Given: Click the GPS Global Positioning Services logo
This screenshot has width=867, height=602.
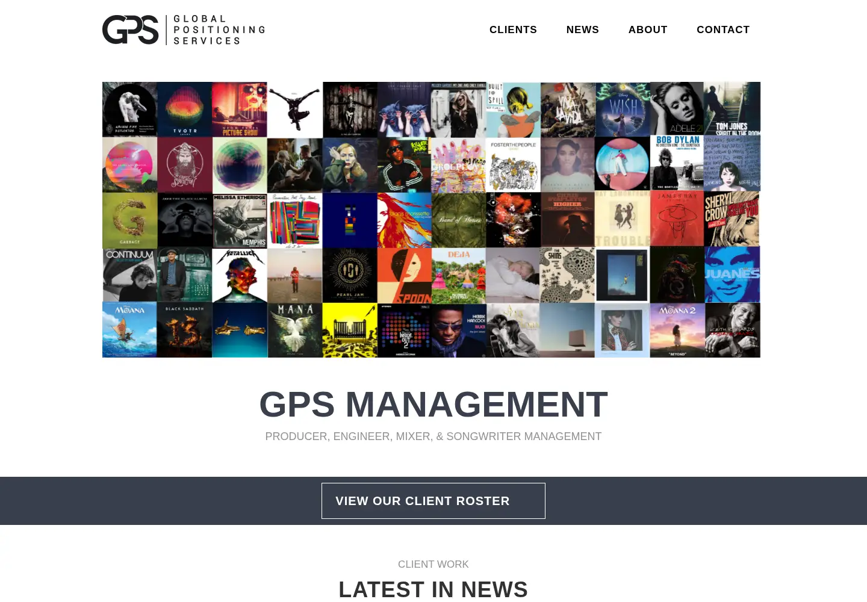Looking at the screenshot, I should pyautogui.click(x=184, y=29).
